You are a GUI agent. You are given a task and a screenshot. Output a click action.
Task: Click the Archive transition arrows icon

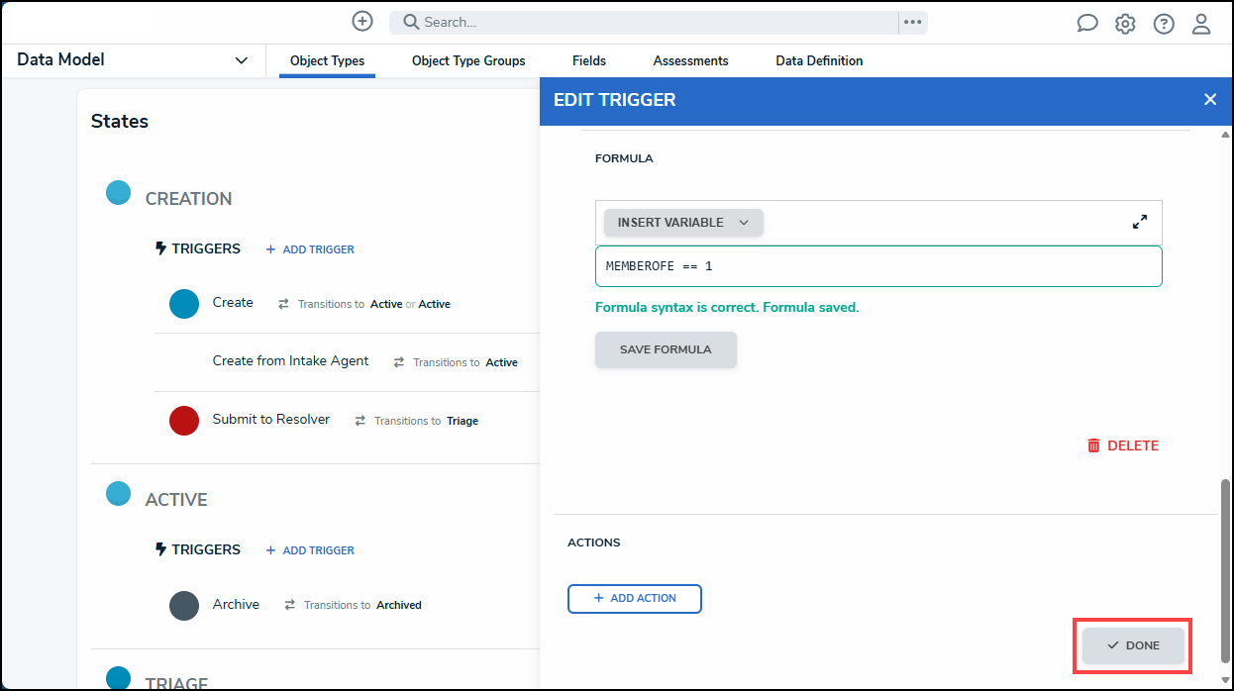coord(290,605)
